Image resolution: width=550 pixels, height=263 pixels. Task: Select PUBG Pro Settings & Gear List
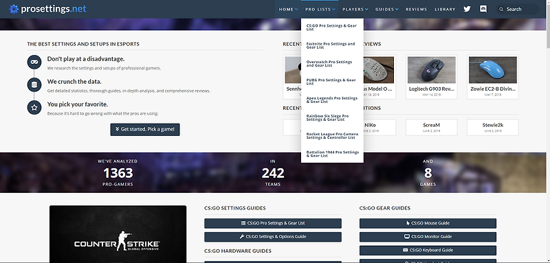[332, 82]
